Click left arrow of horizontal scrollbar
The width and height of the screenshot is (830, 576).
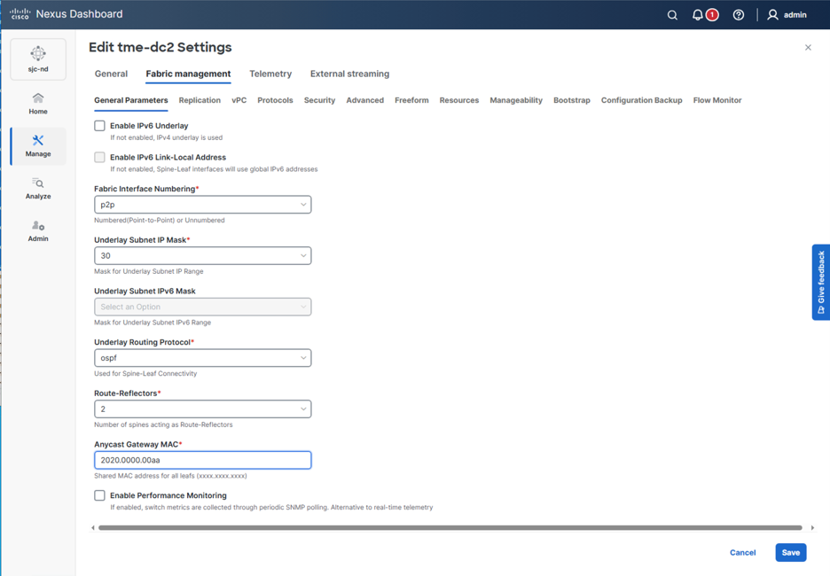click(93, 527)
